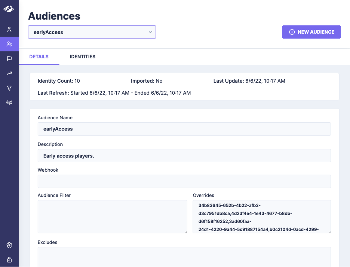Viewport: 350px width, 267px height.
Task: Select the Details tab
Action: [39, 57]
